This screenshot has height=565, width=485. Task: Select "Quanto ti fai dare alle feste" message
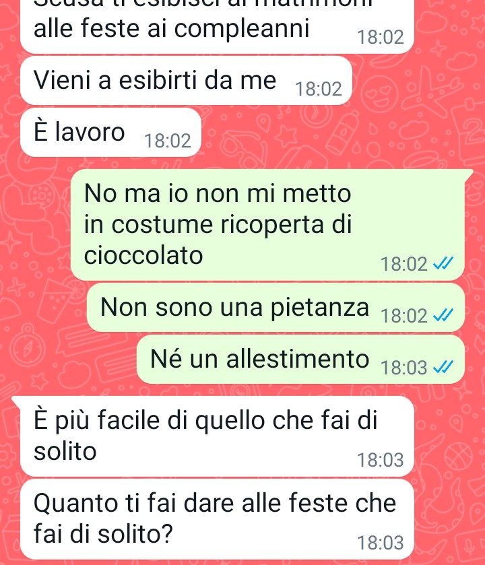[x=217, y=519]
